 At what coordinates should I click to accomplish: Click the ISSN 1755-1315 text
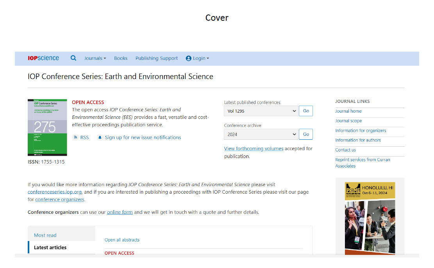click(46, 162)
